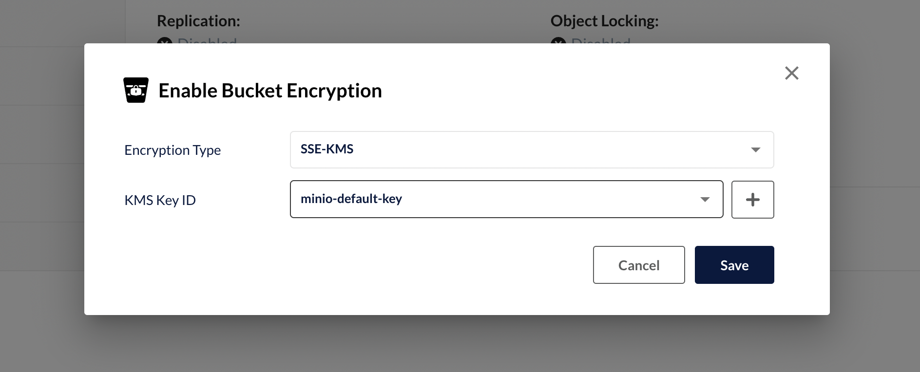Click the Object Locking heading in background
This screenshot has width=920, height=372.
[x=604, y=21]
